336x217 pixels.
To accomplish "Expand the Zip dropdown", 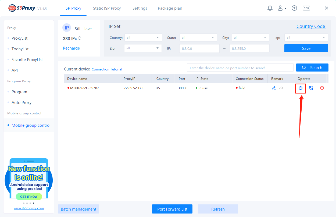I will click(143, 48).
